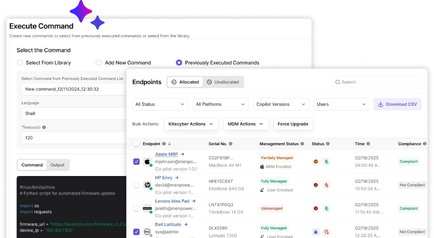
Task: Open the Language dropdown showing Shell
Action: pos(74,113)
